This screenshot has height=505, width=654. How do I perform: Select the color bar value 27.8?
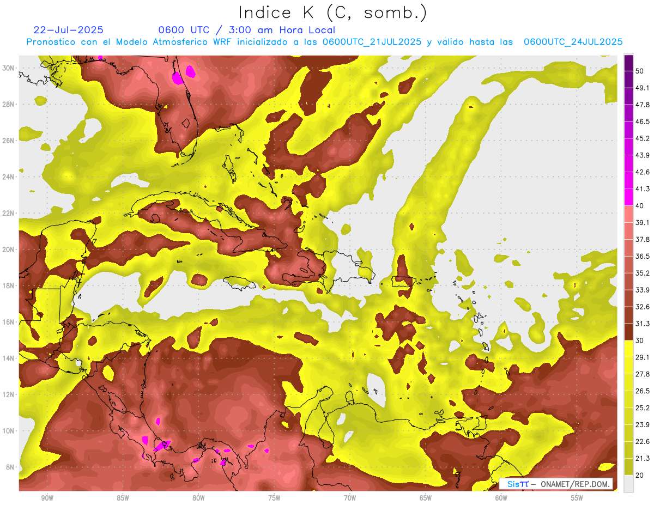click(643, 374)
